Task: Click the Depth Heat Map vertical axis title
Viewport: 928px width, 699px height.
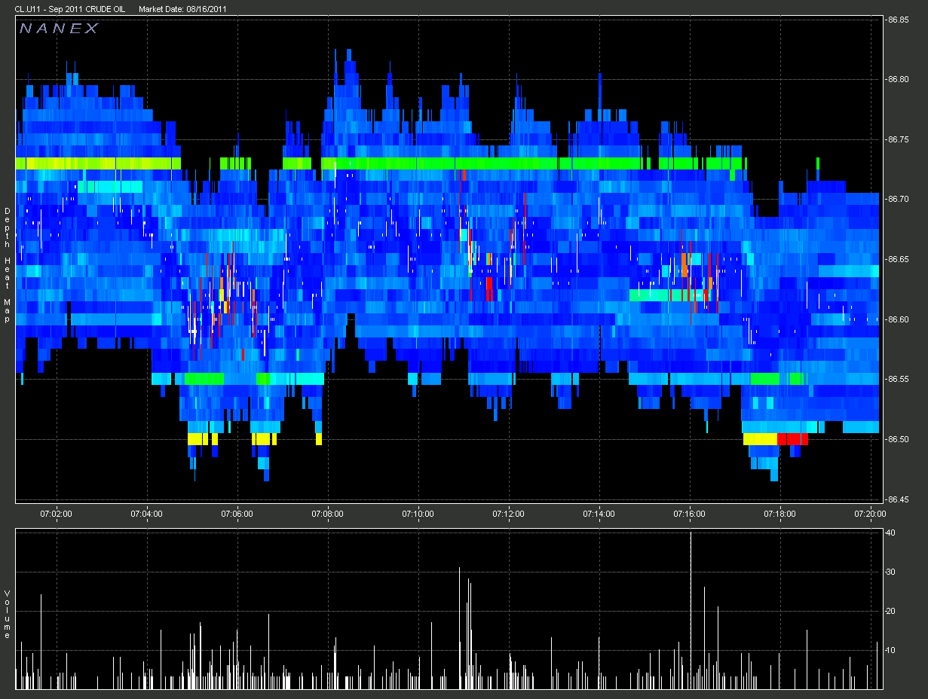Action: [7, 265]
